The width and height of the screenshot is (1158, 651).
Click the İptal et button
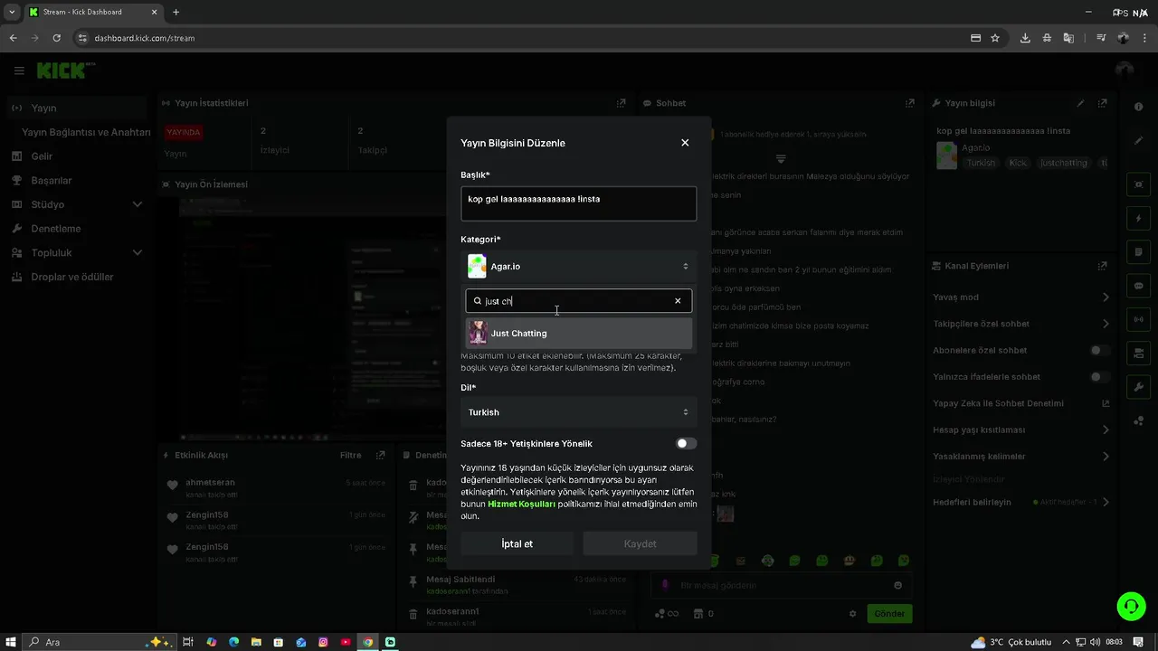517,543
